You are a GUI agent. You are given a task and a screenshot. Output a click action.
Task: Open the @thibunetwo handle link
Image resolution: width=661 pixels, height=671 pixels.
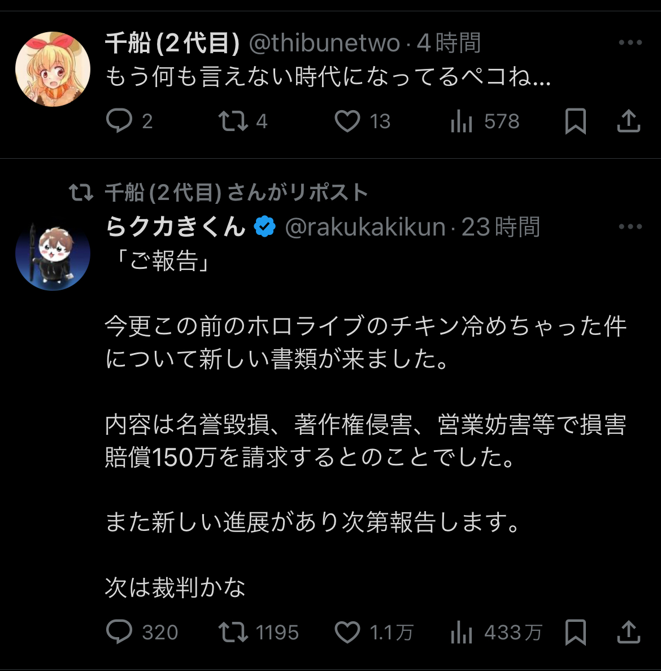tap(324, 43)
